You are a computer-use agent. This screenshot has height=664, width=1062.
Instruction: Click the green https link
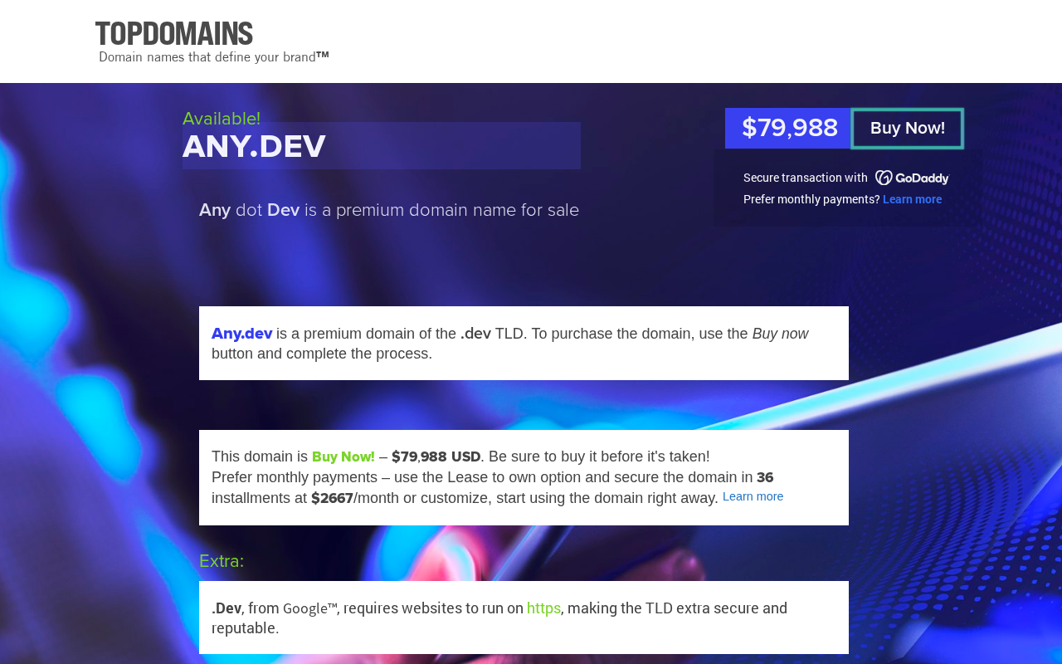543,608
